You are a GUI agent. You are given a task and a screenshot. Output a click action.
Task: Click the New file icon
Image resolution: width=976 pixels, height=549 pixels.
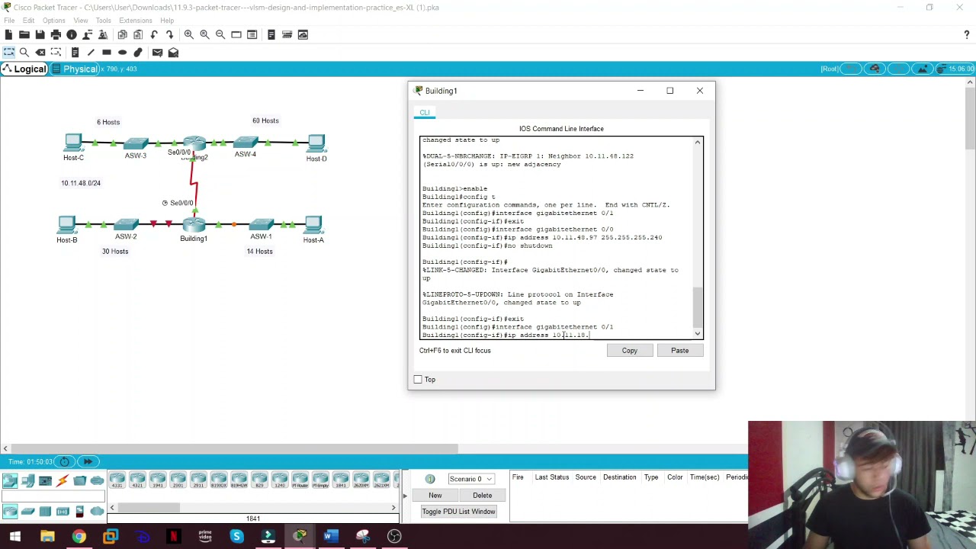[x=8, y=34]
